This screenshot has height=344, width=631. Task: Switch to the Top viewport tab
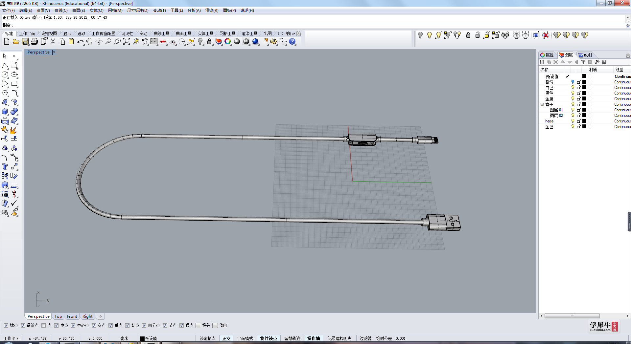tap(58, 316)
